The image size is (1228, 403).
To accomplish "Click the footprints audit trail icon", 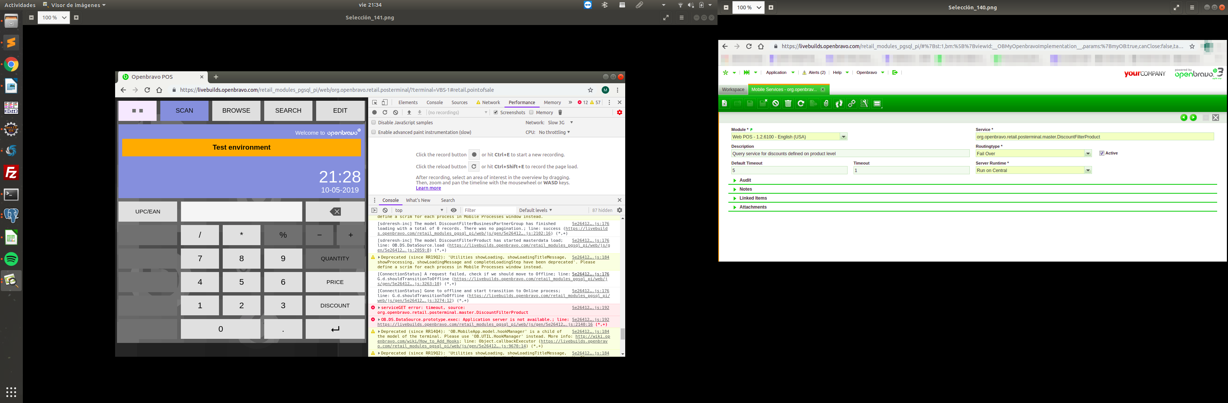I will pyautogui.click(x=839, y=104).
